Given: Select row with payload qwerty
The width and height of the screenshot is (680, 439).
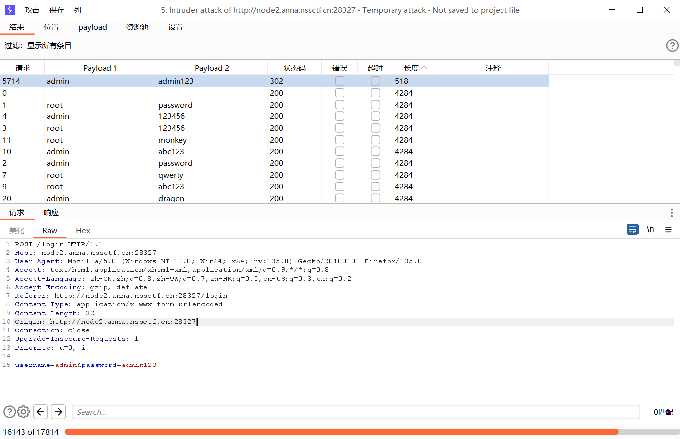Looking at the screenshot, I should click(274, 175).
